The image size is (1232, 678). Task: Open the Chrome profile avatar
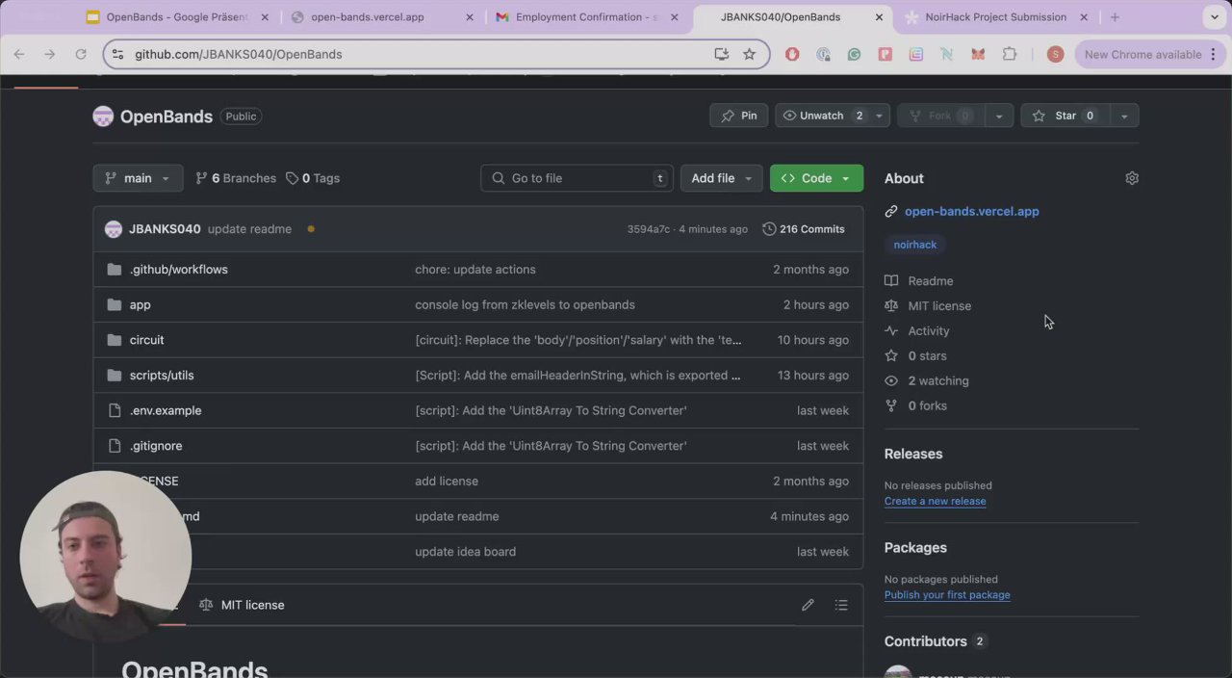tap(1055, 54)
